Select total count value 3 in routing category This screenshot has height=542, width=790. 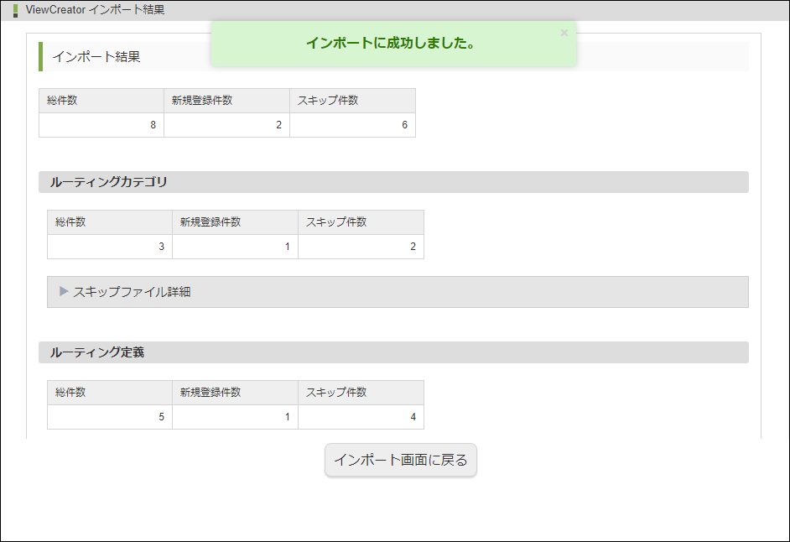pos(162,247)
